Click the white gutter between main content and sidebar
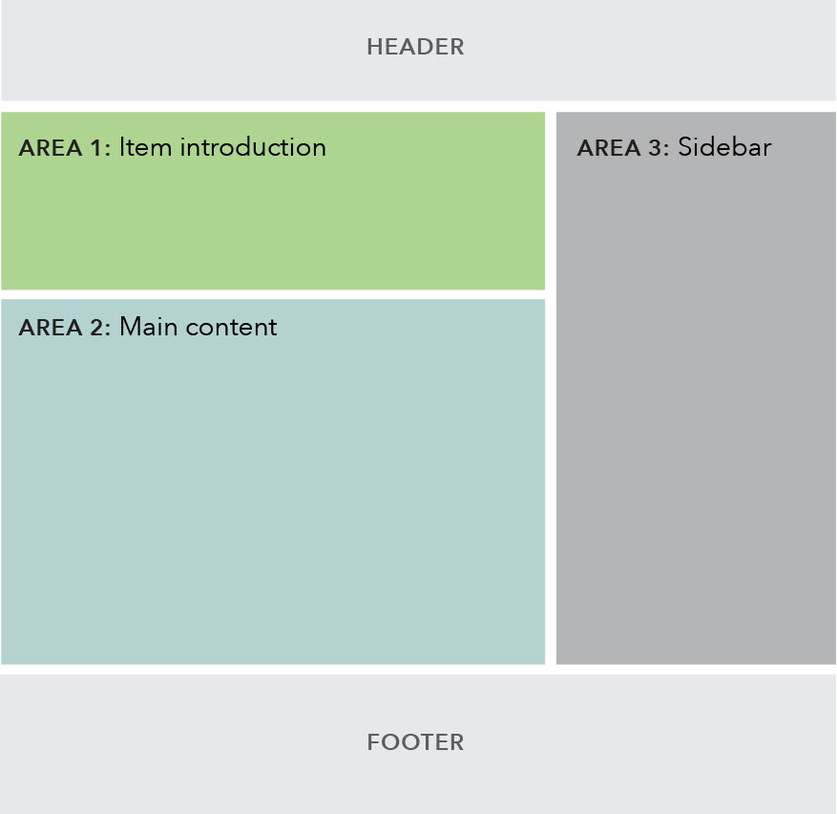This screenshot has height=814, width=837. click(x=551, y=388)
